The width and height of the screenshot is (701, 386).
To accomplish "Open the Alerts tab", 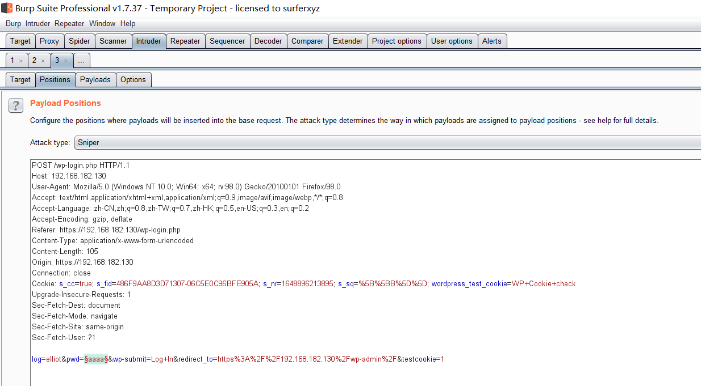I will 492,41.
